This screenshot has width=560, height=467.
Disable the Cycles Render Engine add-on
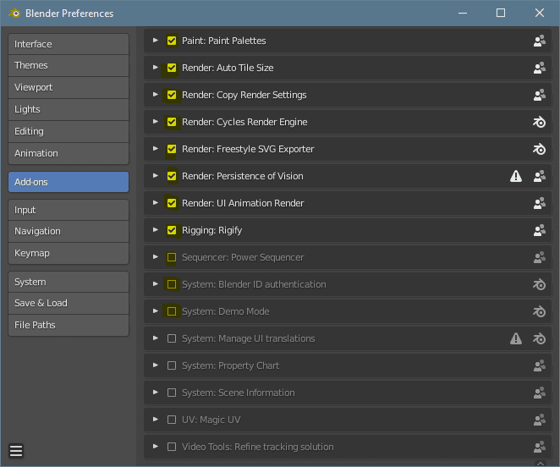tap(172, 122)
